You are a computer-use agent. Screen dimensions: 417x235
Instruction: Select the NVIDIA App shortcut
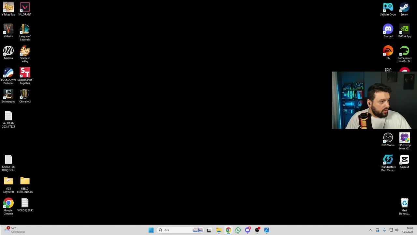pos(404,31)
